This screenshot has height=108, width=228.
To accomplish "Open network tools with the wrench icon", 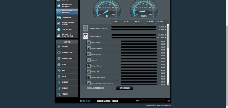I will pos(67,94).
